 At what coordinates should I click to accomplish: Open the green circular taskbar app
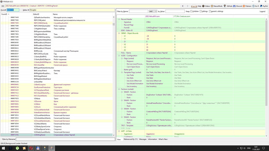coord(17,148)
